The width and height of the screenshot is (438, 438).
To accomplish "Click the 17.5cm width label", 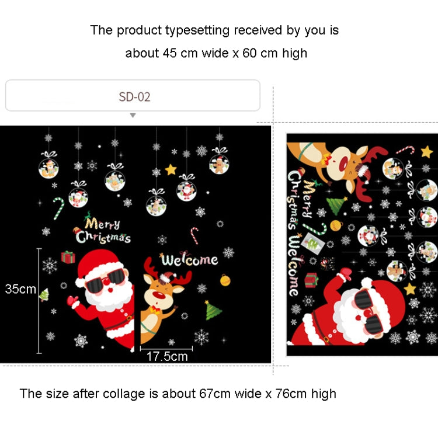I will click(167, 356).
